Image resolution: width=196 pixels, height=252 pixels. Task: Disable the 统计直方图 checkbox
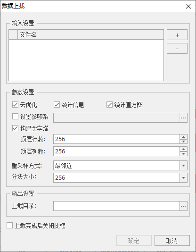(109, 105)
